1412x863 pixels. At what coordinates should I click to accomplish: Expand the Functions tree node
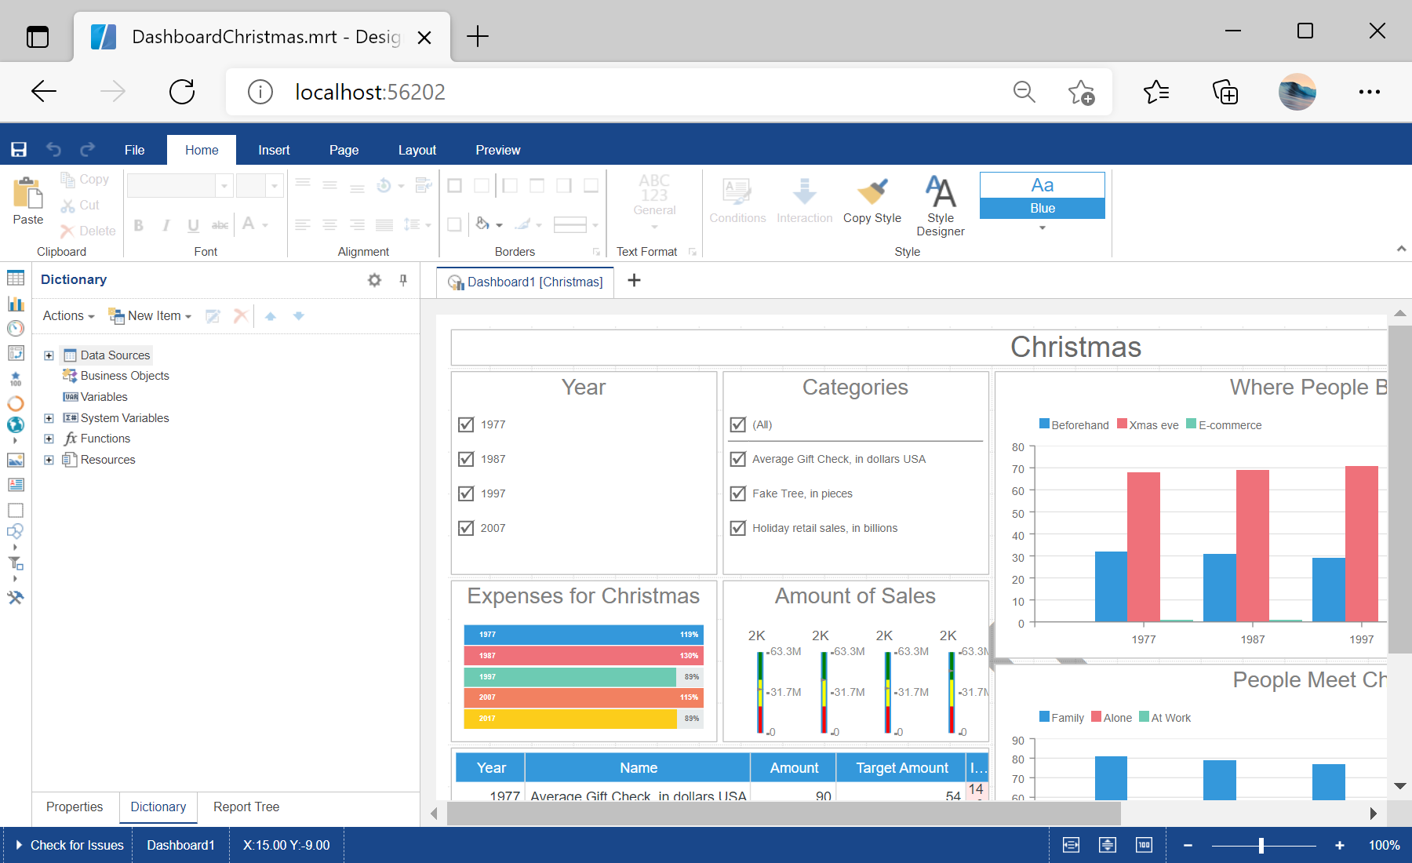(49, 439)
